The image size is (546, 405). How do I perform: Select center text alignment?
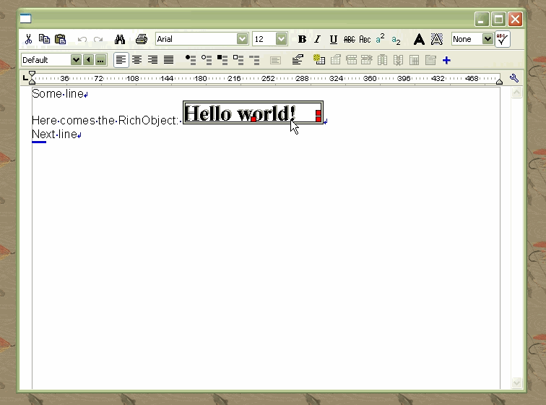pyautogui.click(x=136, y=60)
